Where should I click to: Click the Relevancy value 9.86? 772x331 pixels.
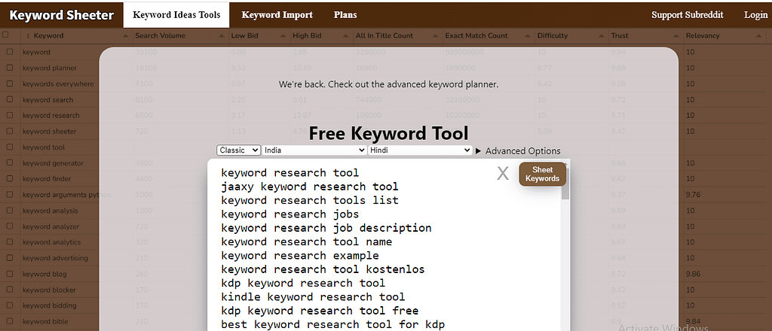[694, 274]
